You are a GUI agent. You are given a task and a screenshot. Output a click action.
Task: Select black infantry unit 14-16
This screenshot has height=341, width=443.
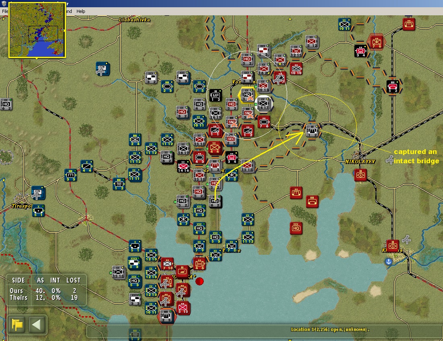pos(183,166)
